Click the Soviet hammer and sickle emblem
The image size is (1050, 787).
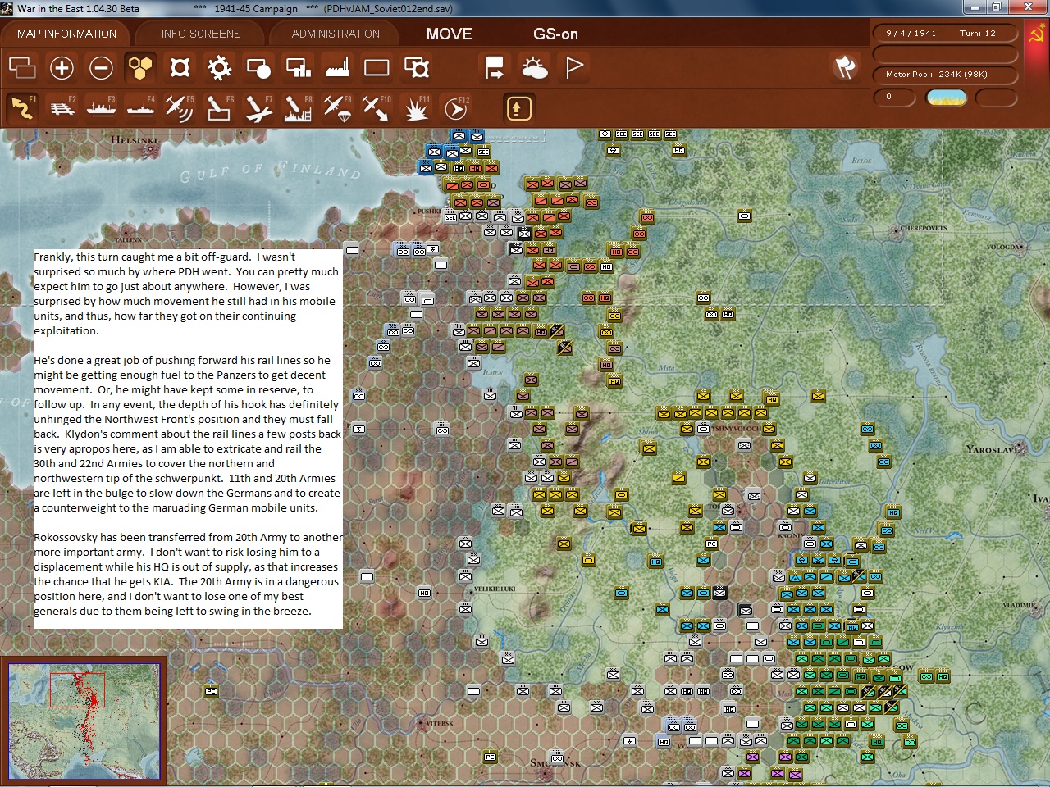(x=1038, y=34)
